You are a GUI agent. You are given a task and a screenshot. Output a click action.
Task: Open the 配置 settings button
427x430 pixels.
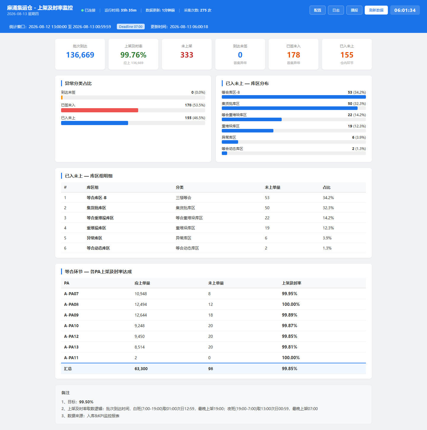click(318, 10)
